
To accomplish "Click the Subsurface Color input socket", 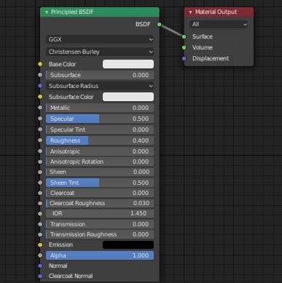I will (x=40, y=97).
